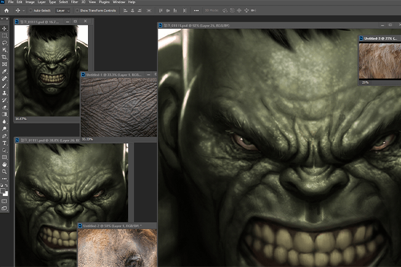Open the foreground color picker
The width and height of the screenshot is (401, 267).
(x=3, y=191)
